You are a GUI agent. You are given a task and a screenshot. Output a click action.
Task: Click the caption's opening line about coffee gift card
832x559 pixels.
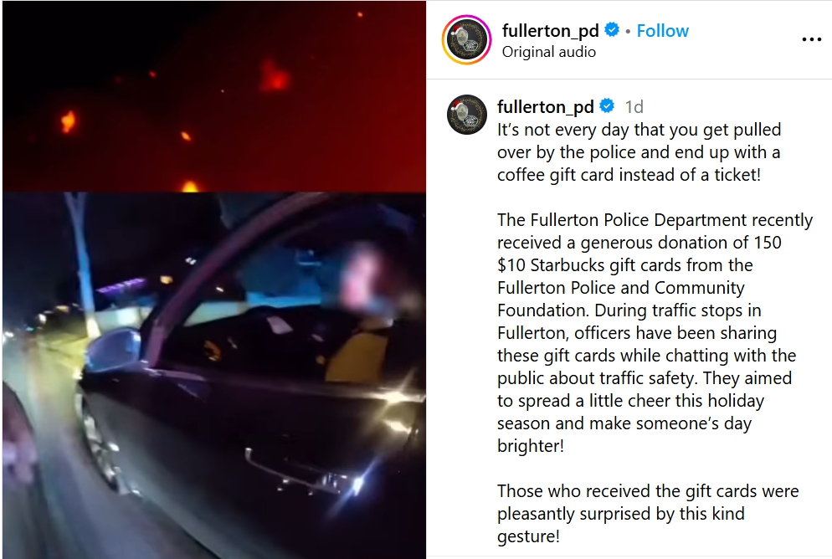coord(639,152)
